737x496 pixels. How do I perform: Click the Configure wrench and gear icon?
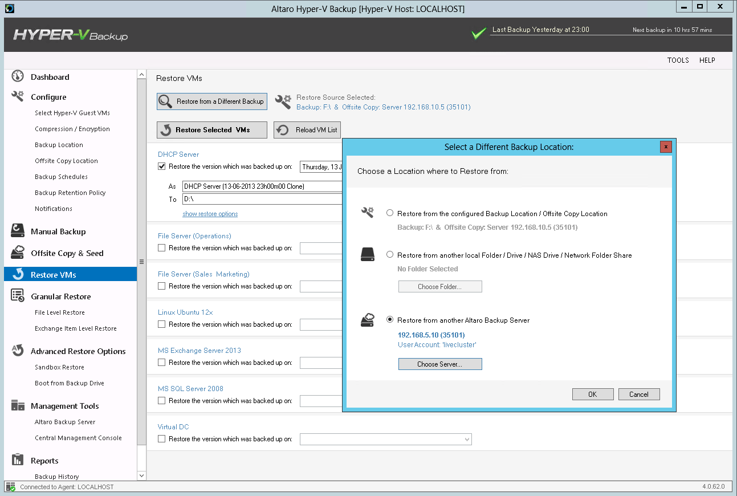tap(18, 96)
